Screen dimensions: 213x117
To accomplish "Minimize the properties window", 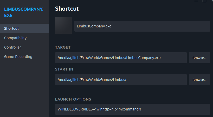I will [196, 1].
